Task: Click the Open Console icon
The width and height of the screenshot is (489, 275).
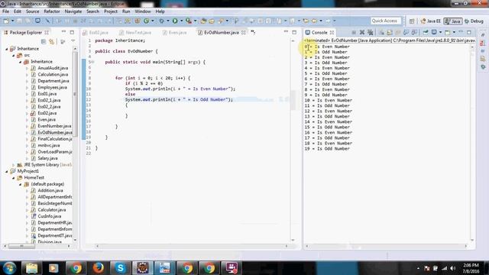Action: (448, 32)
